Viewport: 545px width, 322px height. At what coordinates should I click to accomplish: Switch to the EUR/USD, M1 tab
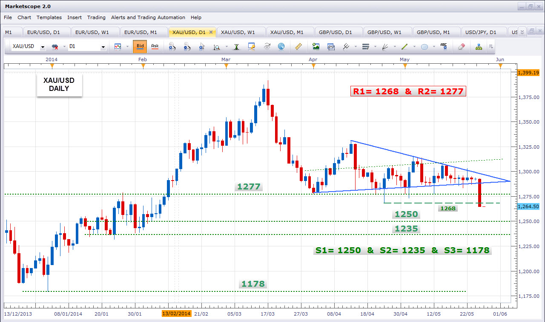(x=144, y=32)
